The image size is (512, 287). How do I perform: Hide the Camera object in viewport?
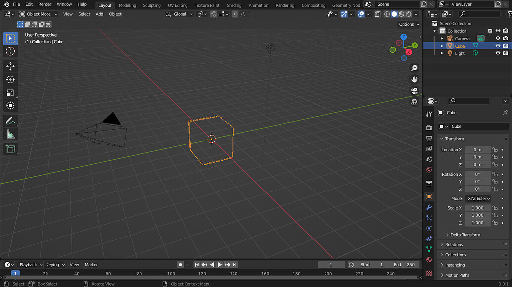coord(498,38)
